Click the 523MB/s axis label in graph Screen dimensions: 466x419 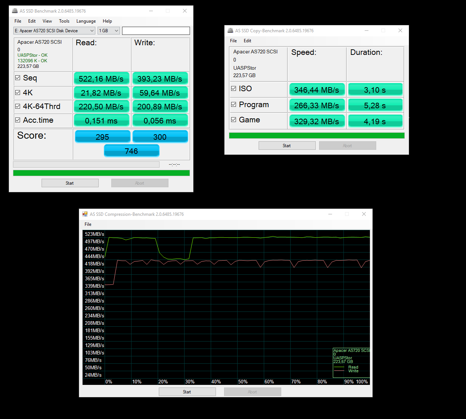point(94,234)
